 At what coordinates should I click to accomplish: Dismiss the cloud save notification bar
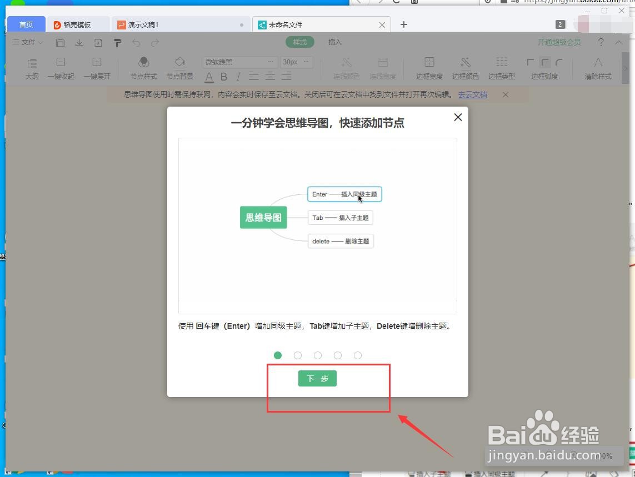[506, 95]
